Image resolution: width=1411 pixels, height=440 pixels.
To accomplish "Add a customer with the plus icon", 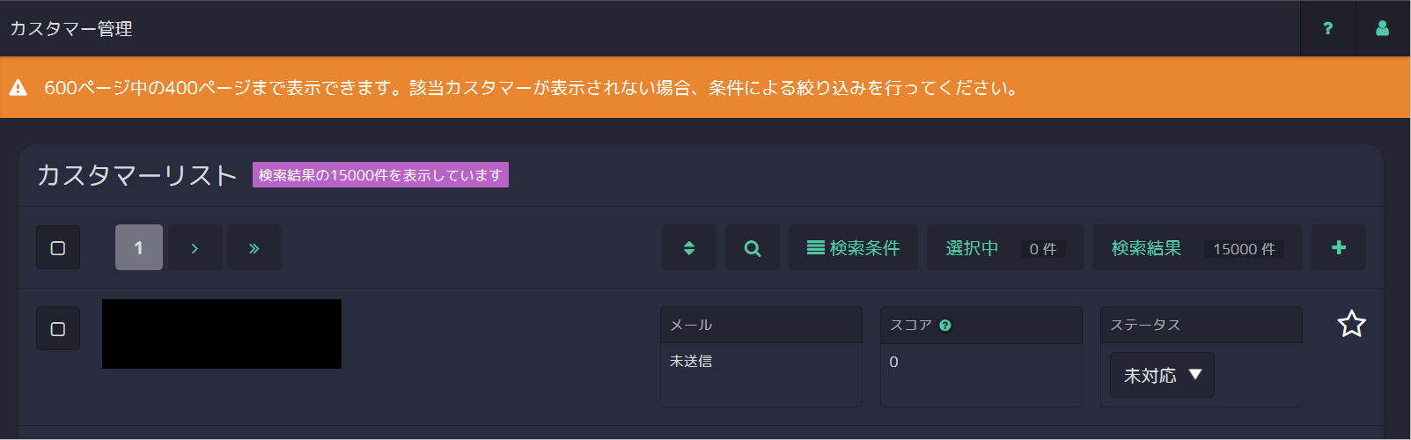I will point(1339,248).
